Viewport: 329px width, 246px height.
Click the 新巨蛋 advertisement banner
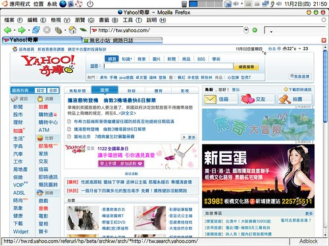tap(258, 176)
